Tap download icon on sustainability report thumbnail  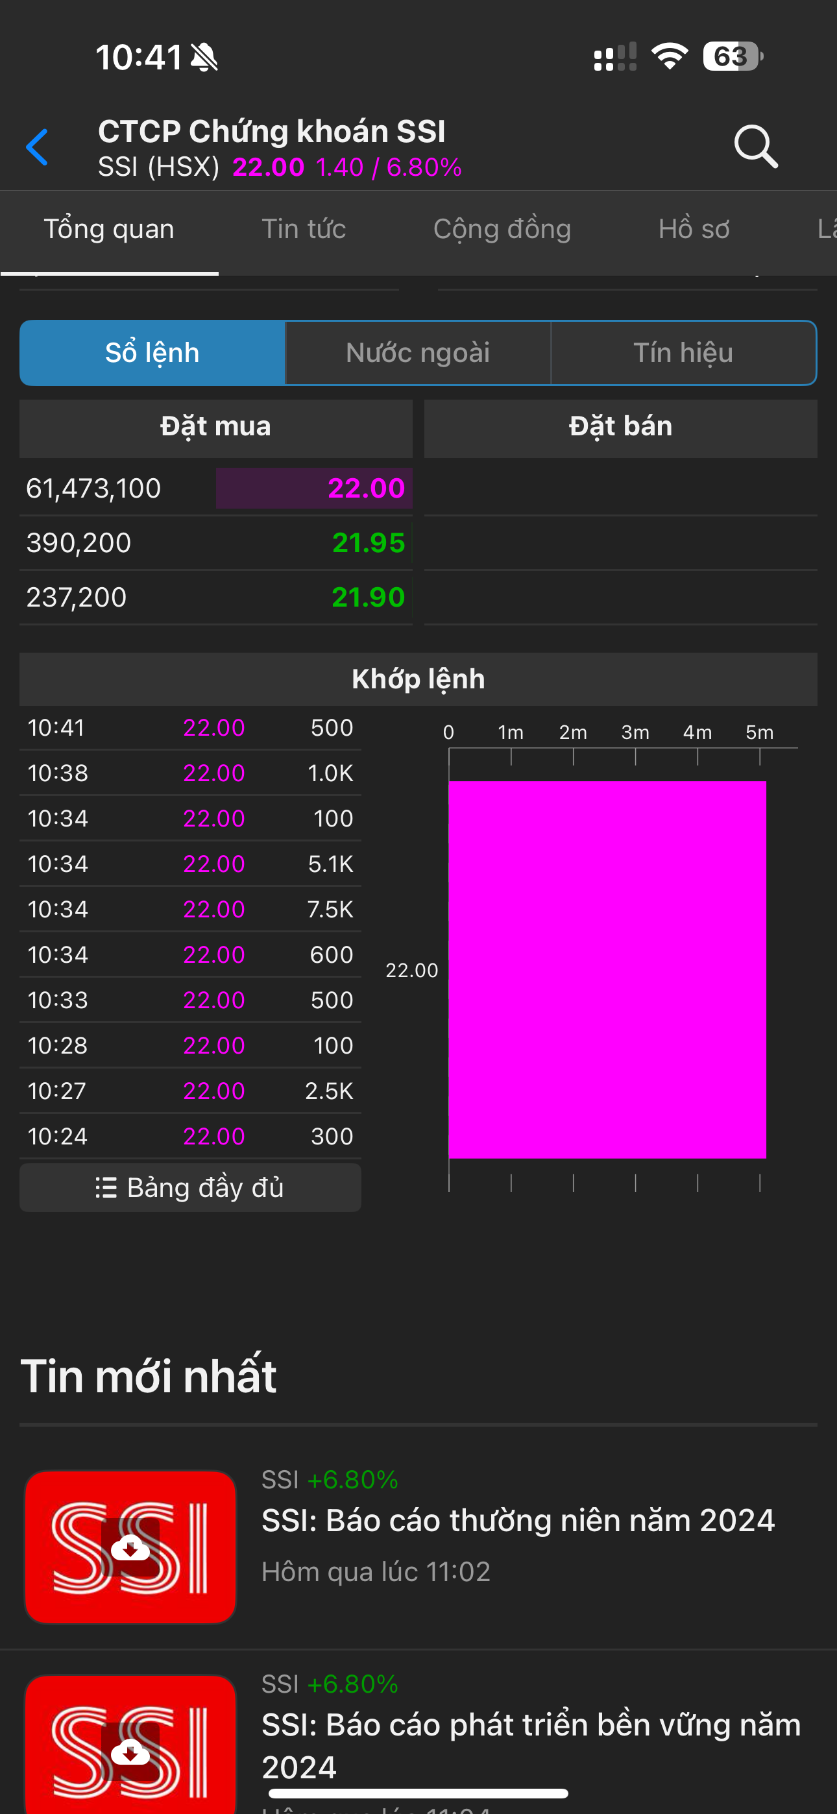click(130, 1751)
